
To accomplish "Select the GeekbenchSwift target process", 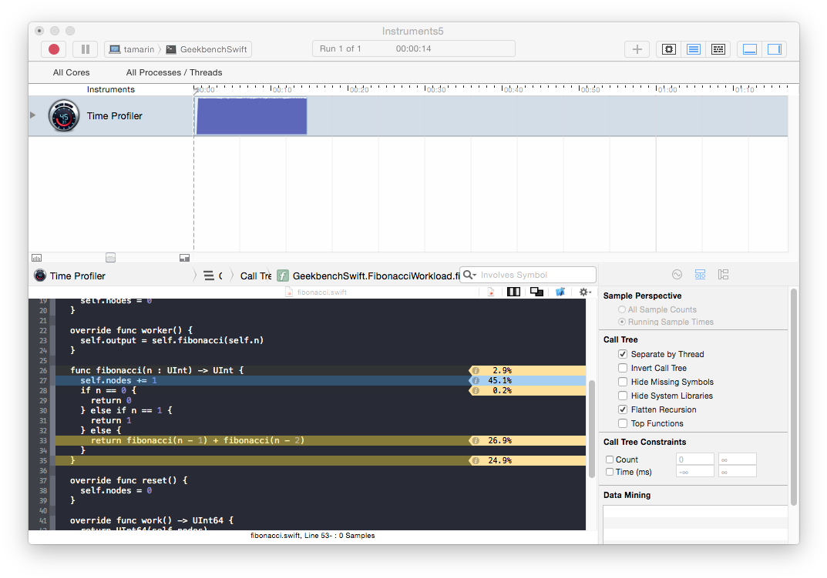I will 207,49.
